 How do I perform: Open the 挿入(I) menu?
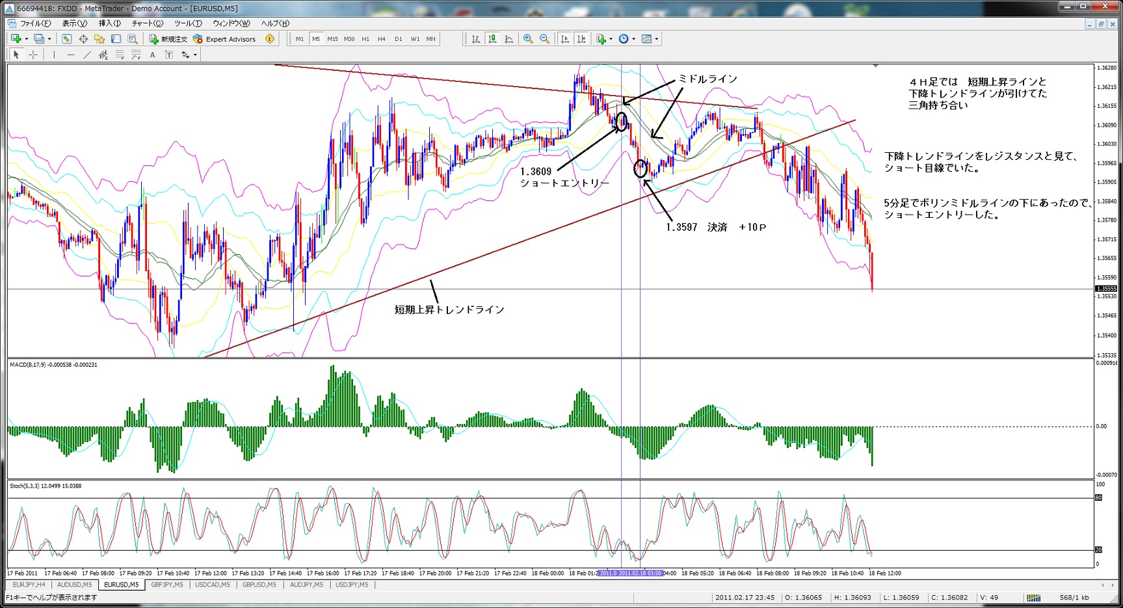(109, 23)
